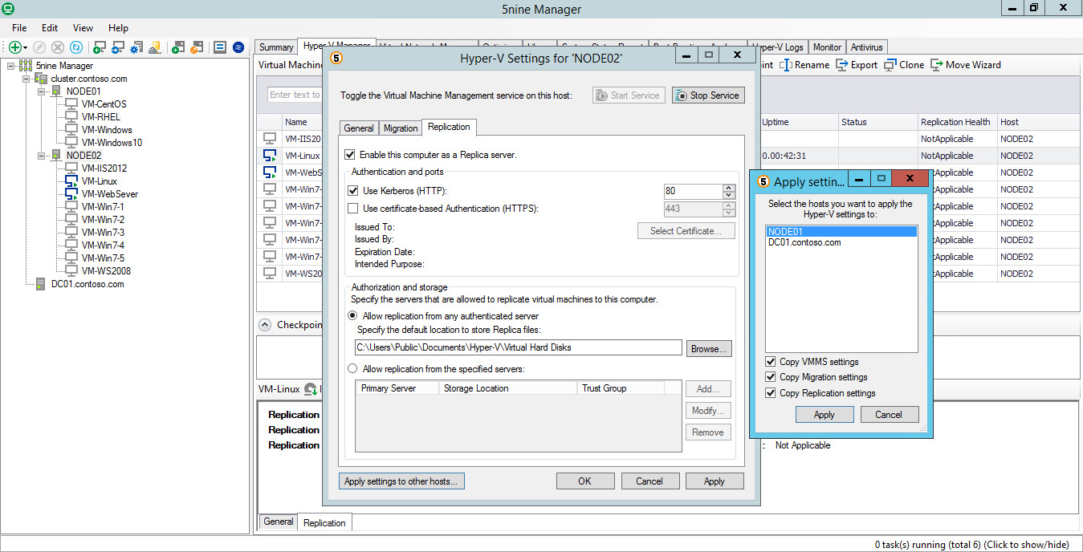
Task: Open the dropdown arrow beside the green Add icon
Action: (26, 49)
